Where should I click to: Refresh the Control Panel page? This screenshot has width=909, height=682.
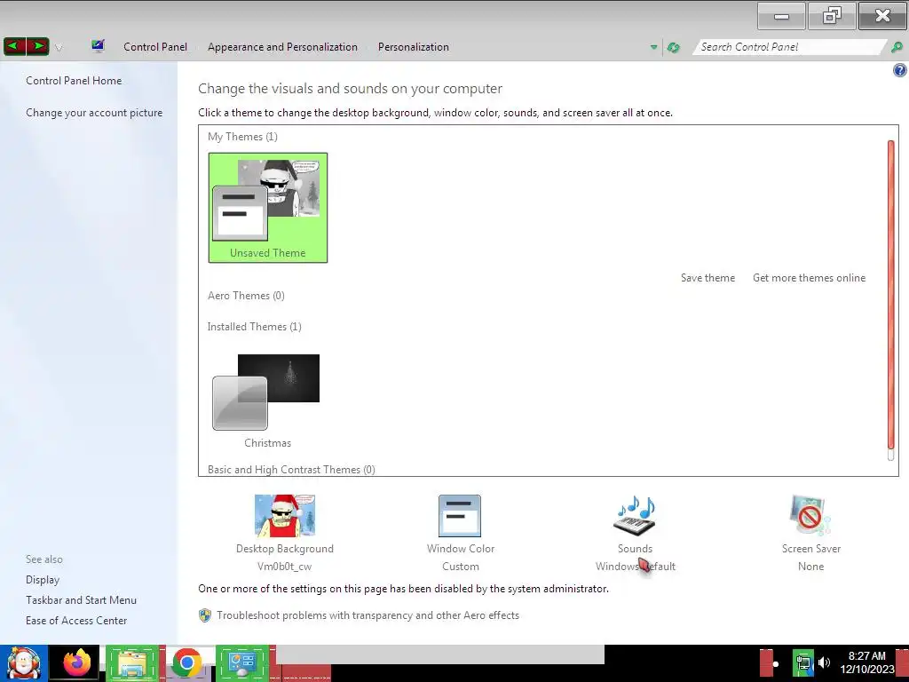[x=673, y=48]
